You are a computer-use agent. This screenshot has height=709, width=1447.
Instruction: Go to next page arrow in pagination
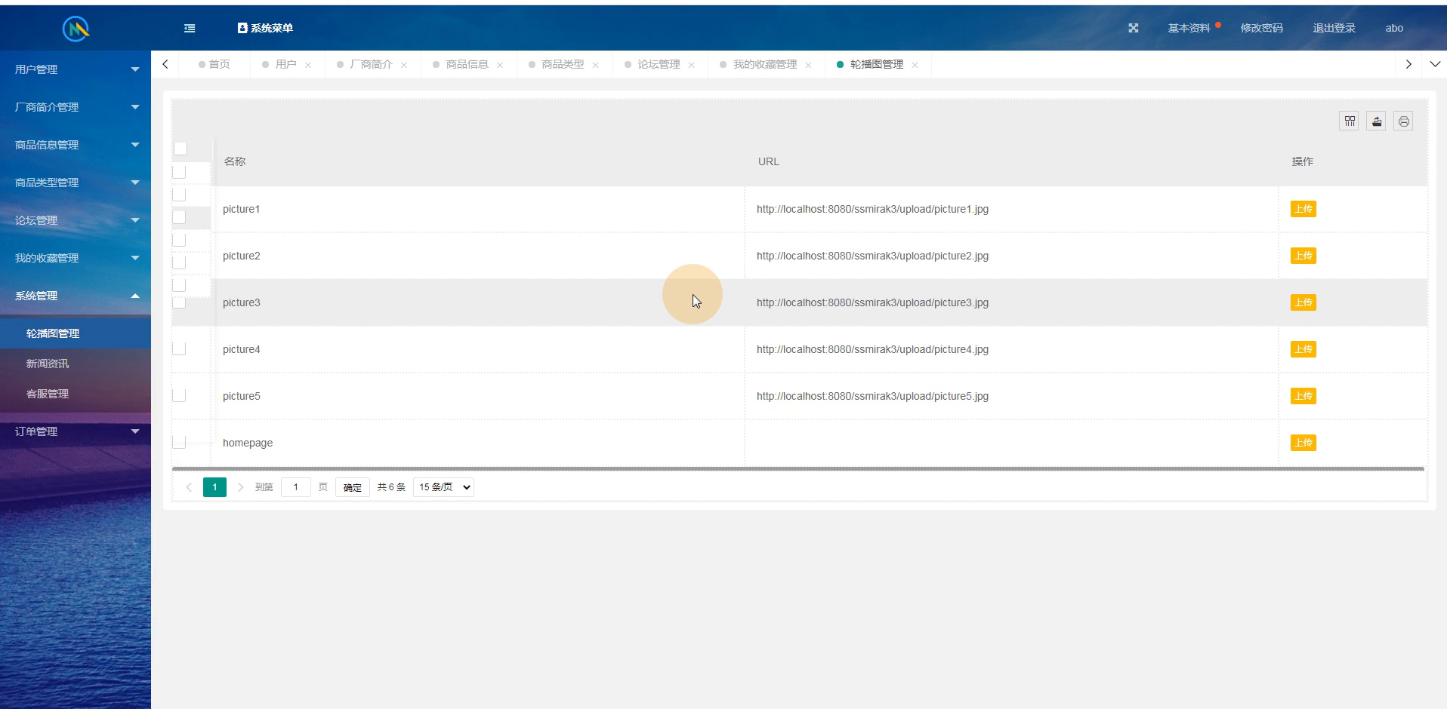click(240, 487)
